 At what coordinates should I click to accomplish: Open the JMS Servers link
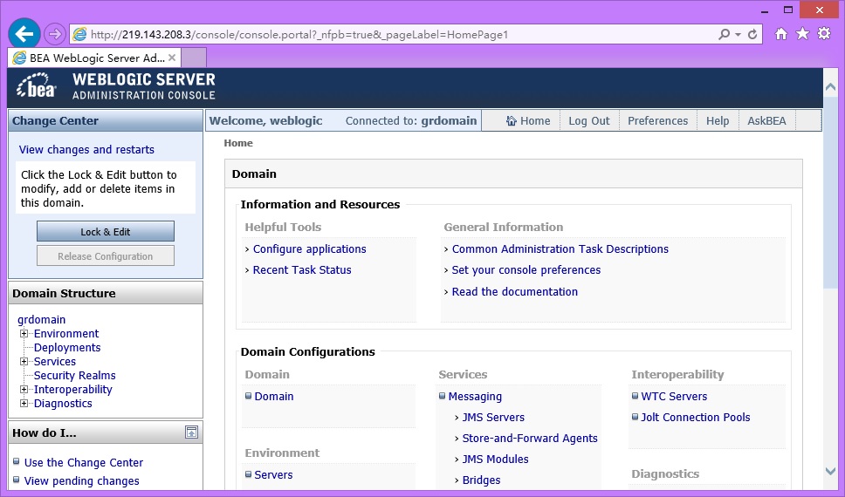coord(493,418)
